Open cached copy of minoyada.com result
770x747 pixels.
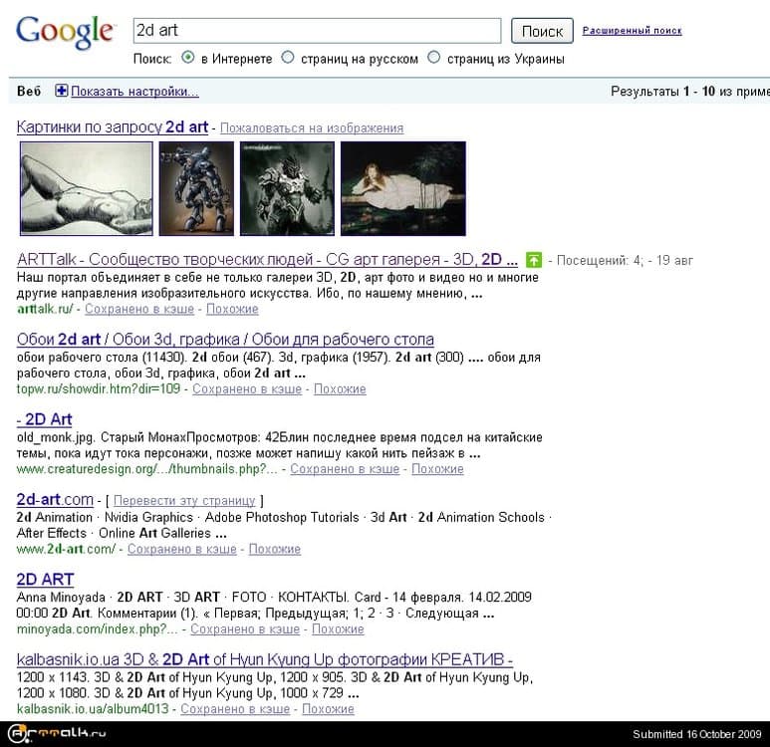click(245, 629)
